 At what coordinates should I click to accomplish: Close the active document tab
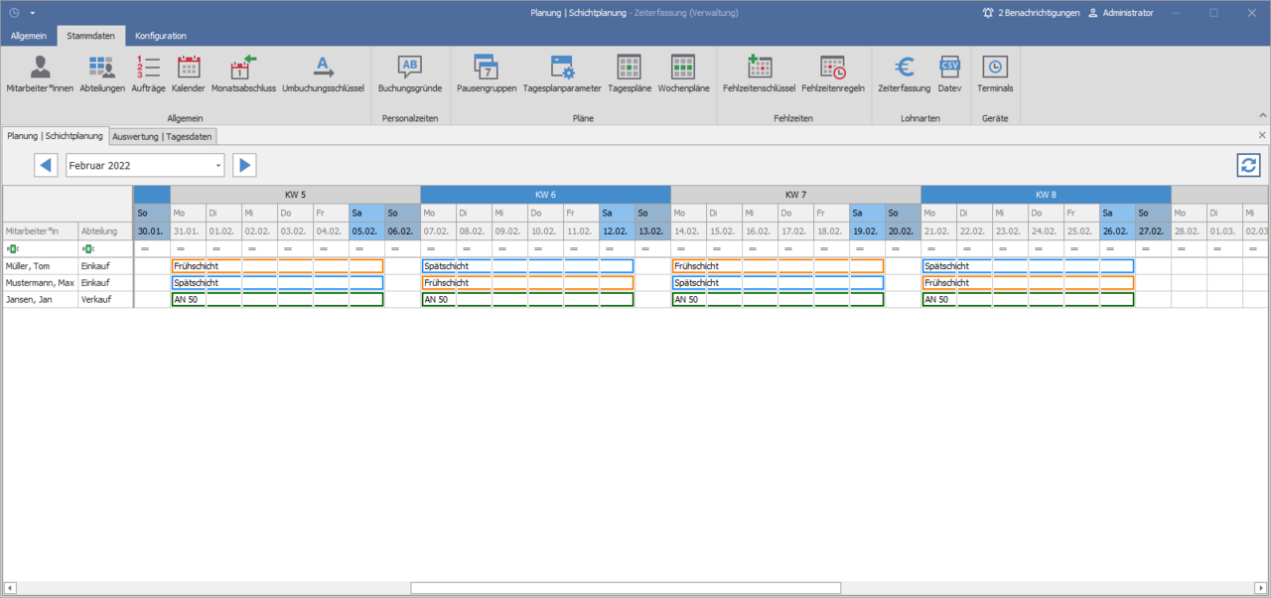point(1262,135)
